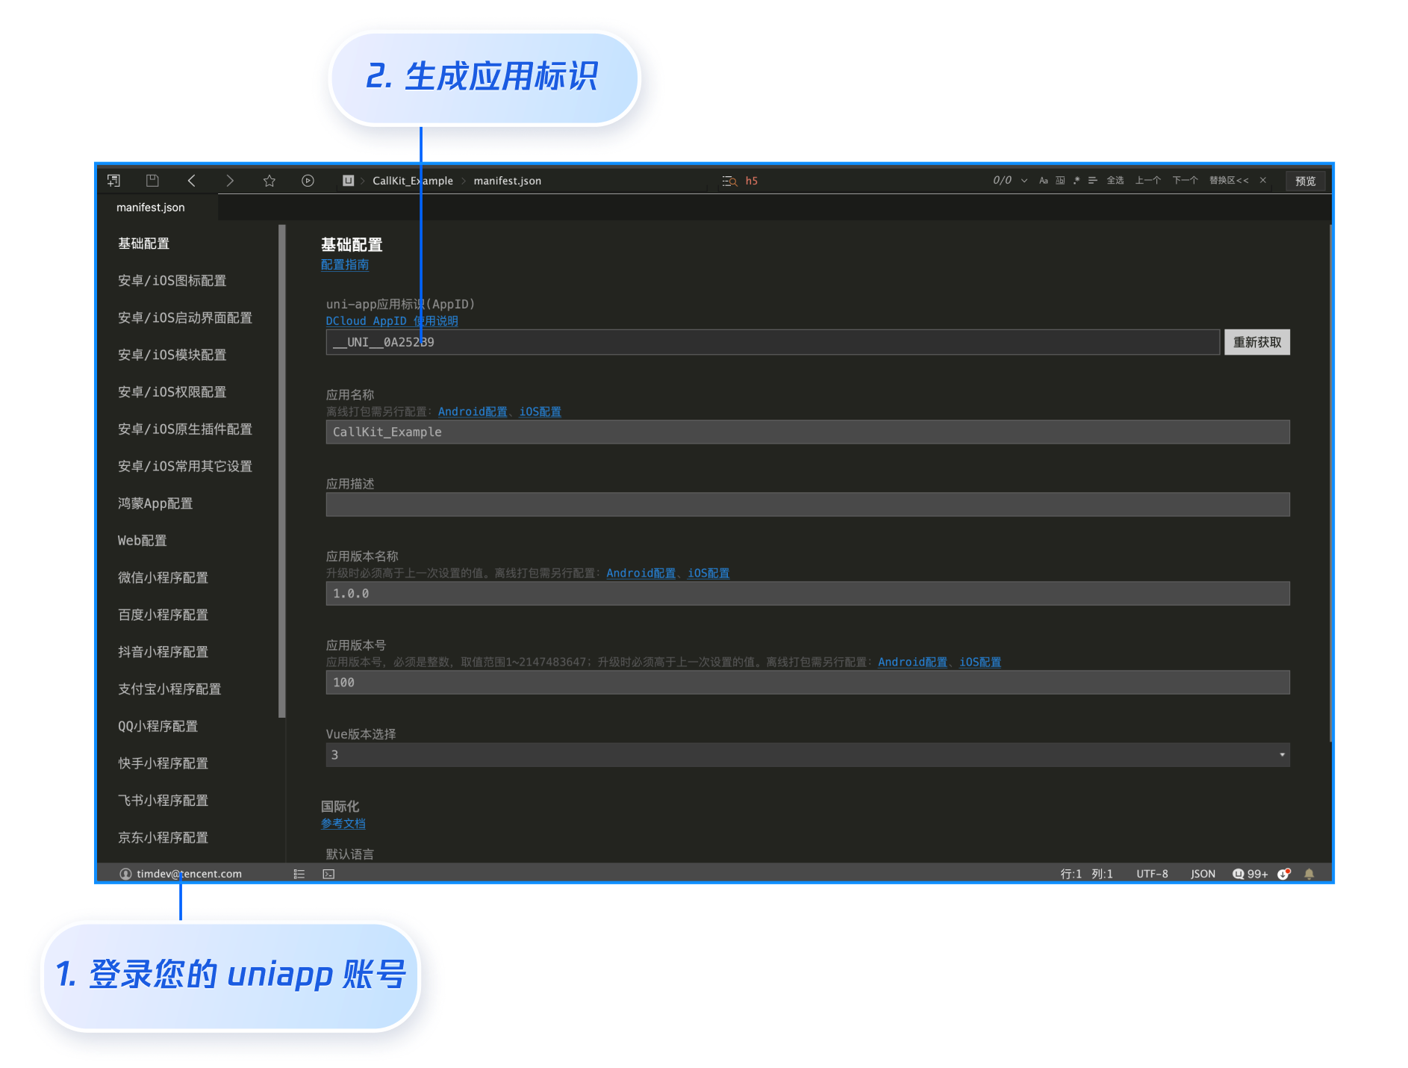This screenshot has height=1068, width=1408.
Task: Toggle whole-word match search option
Action: (x=1060, y=181)
